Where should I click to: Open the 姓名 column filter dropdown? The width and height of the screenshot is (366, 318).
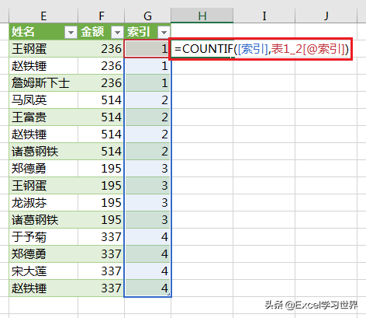coord(71,33)
